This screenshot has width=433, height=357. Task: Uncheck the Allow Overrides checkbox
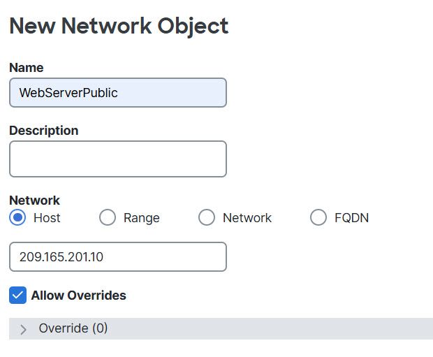coord(18,295)
